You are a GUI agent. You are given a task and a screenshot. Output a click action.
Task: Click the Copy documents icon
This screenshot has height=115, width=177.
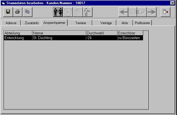tap(27, 12)
